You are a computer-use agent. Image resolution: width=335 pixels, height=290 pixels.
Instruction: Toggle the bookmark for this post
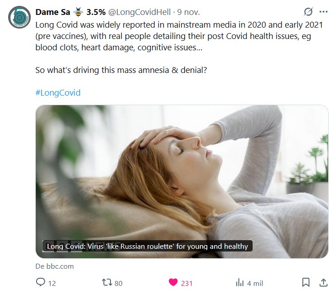coord(306,283)
